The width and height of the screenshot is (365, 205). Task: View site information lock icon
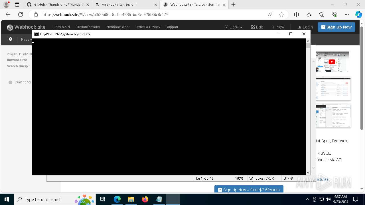coord(36,15)
